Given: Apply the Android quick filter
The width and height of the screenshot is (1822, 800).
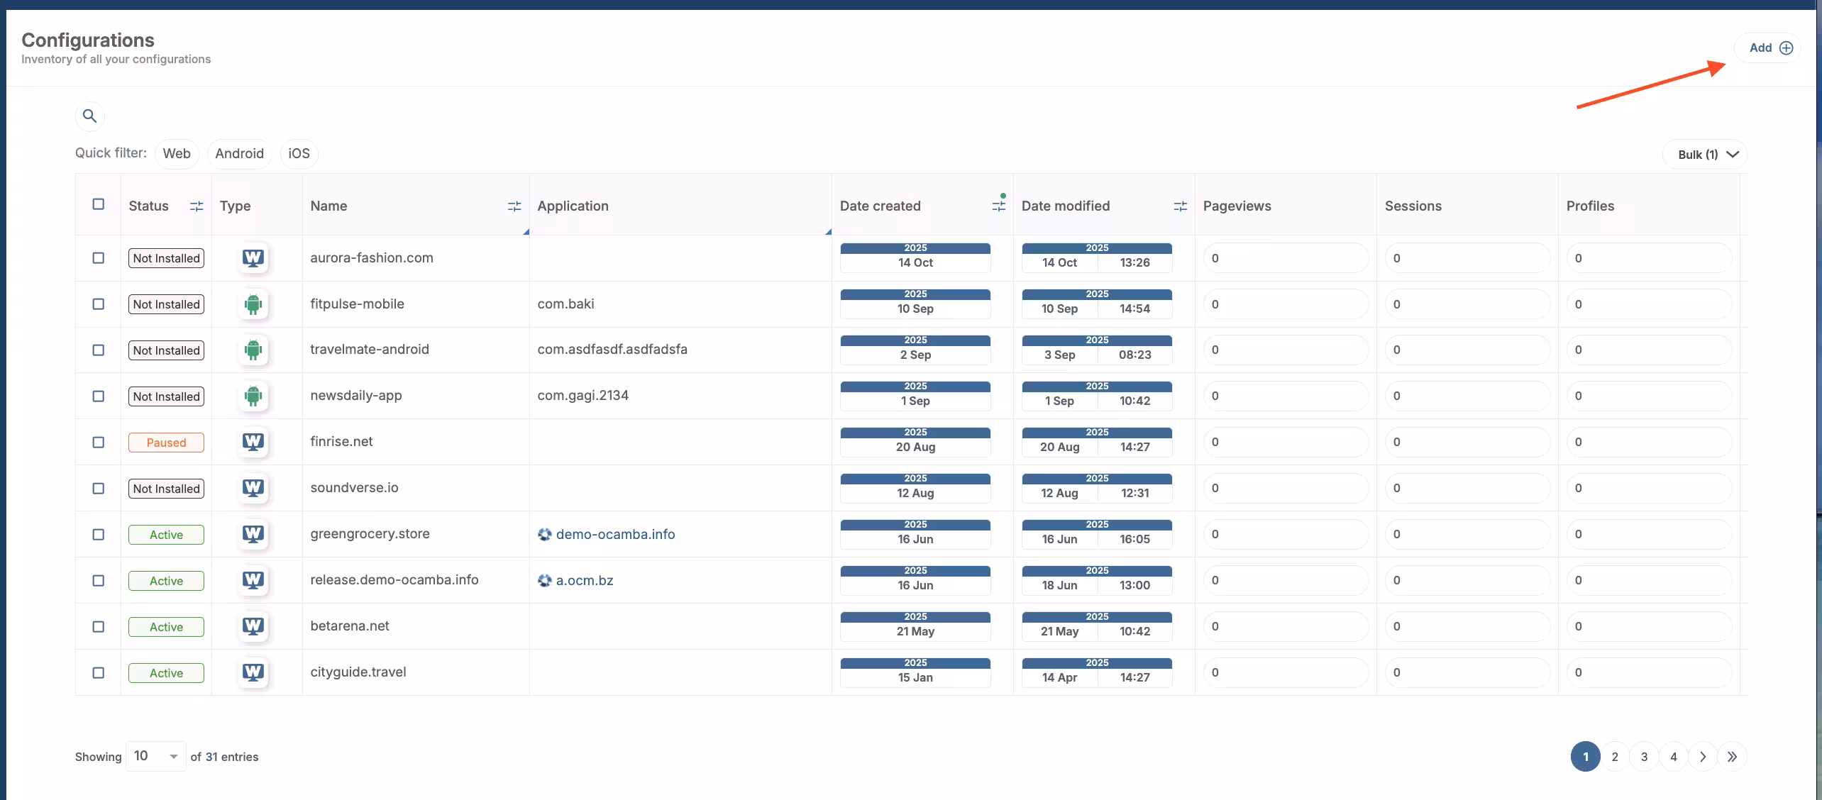Looking at the screenshot, I should [239, 154].
